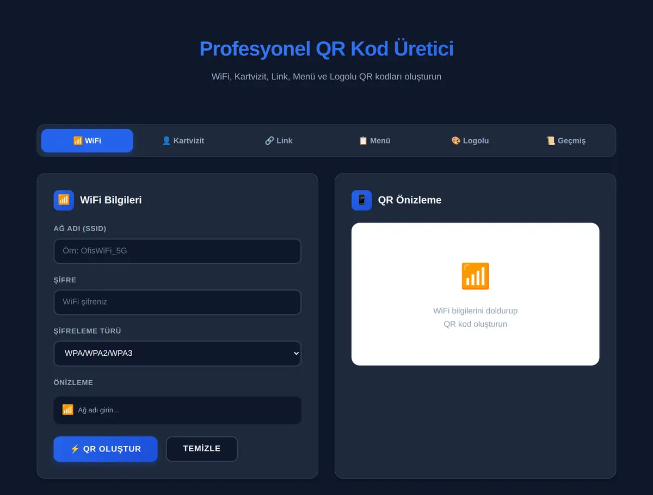Click the 'Ağ adı girin...' preview text
Screen dimensions: 653x495
(x=98, y=410)
